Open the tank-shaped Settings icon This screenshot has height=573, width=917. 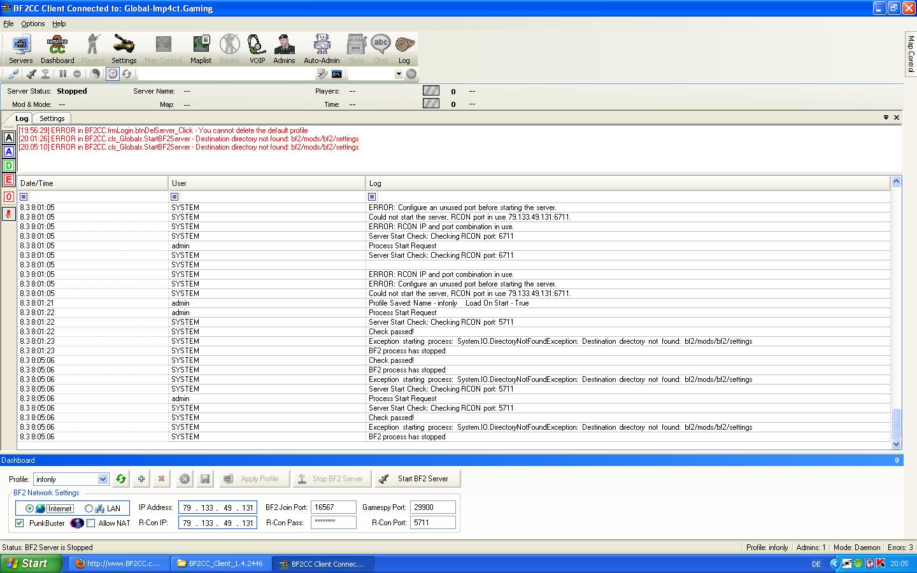(x=124, y=49)
